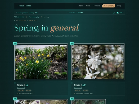Click the Photography breadcrumb link
The image size is (139, 104).
(x=34, y=17)
